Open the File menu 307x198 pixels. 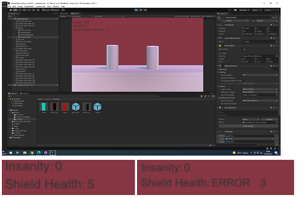coord(9,7)
